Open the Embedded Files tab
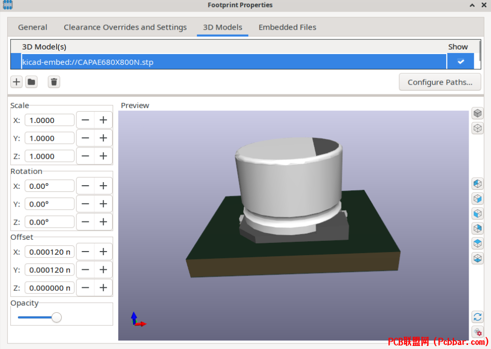The height and width of the screenshot is (349, 491). [x=287, y=27]
